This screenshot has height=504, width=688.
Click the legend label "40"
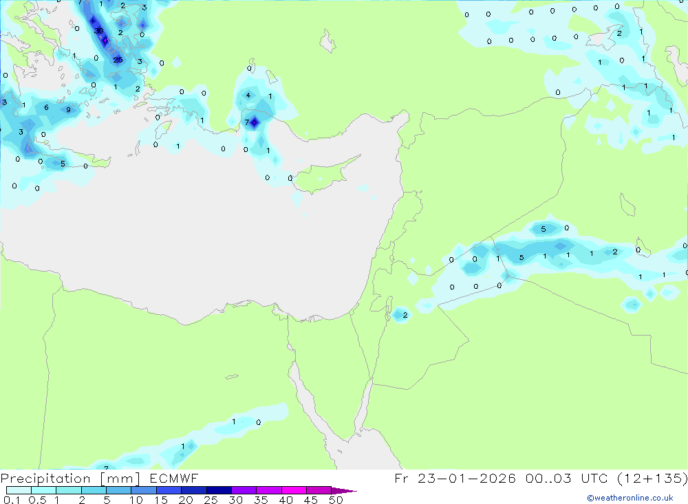[286, 500]
